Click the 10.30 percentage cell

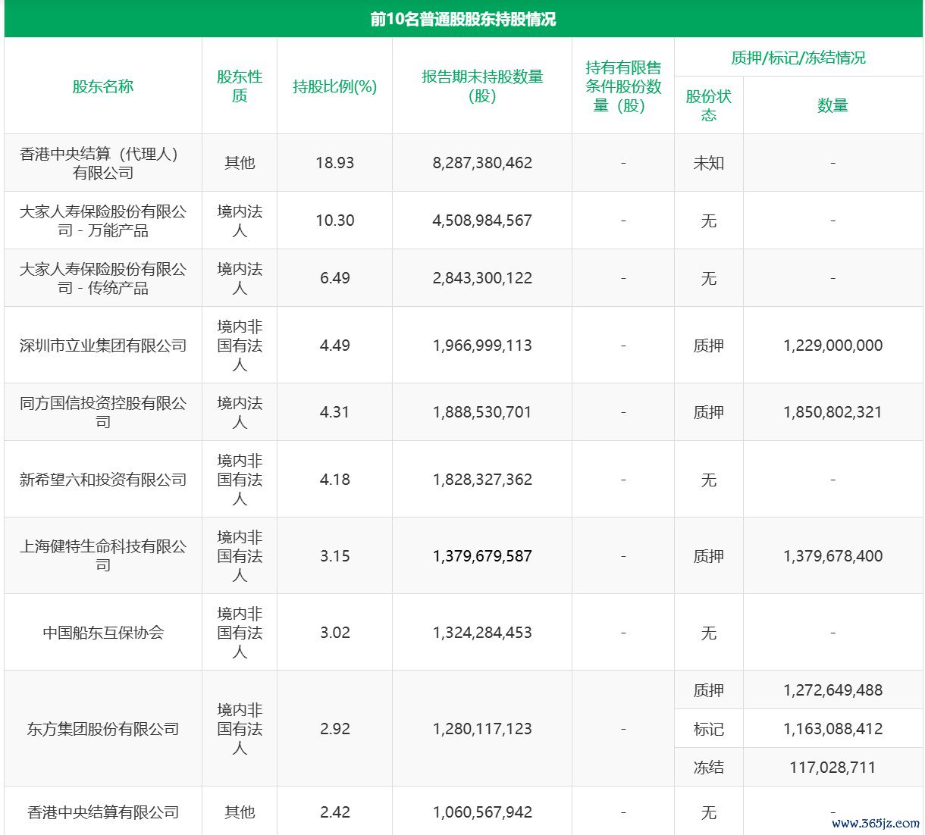(334, 220)
